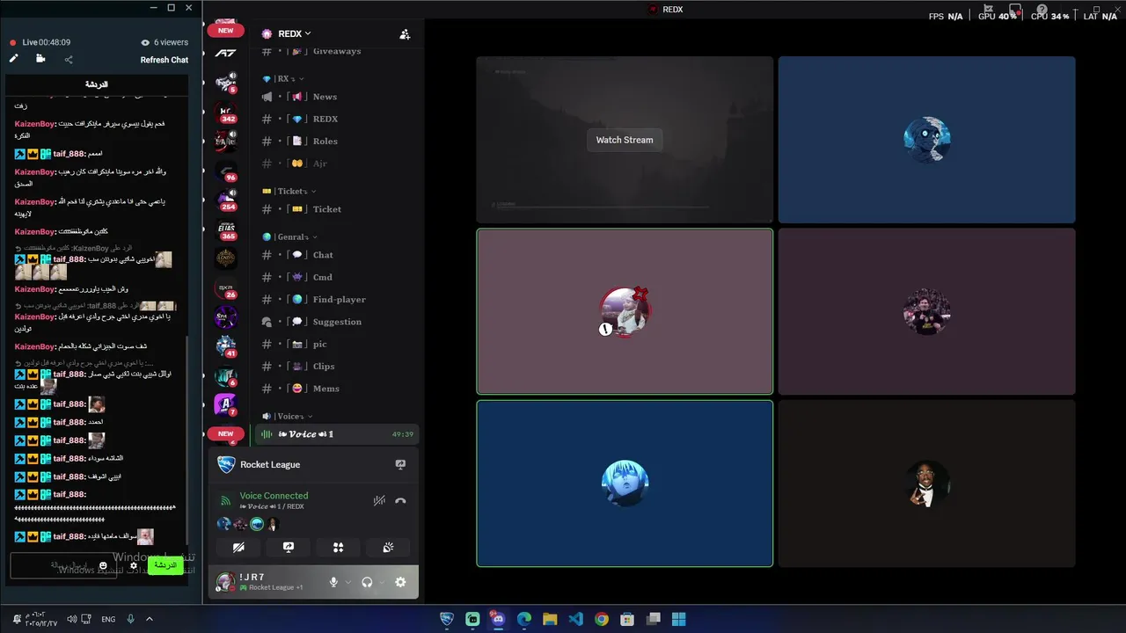This screenshot has width=1126, height=633.
Task: Select the purple A server icon
Action: (226, 404)
